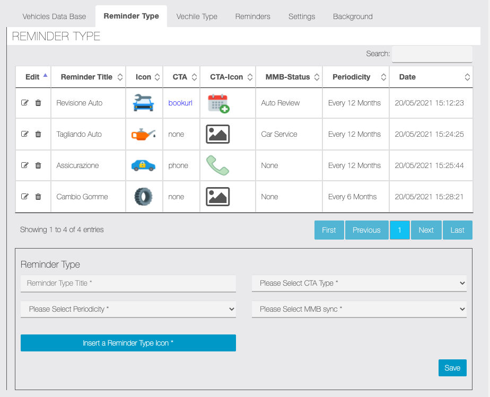Open the Settings tab
This screenshot has height=397, width=490.
[302, 16]
